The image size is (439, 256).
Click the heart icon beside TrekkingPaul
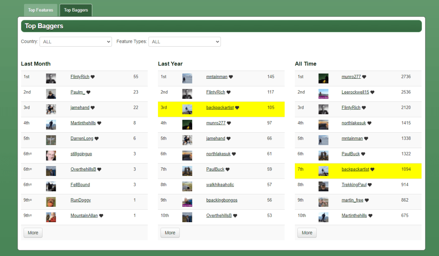[370, 185]
